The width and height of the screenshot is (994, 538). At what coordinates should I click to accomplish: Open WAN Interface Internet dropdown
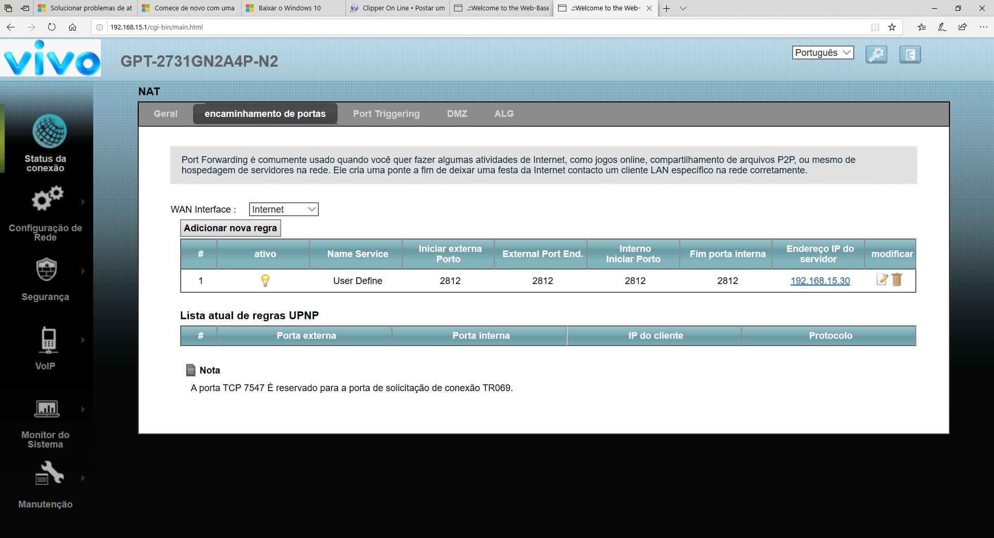pyautogui.click(x=284, y=209)
